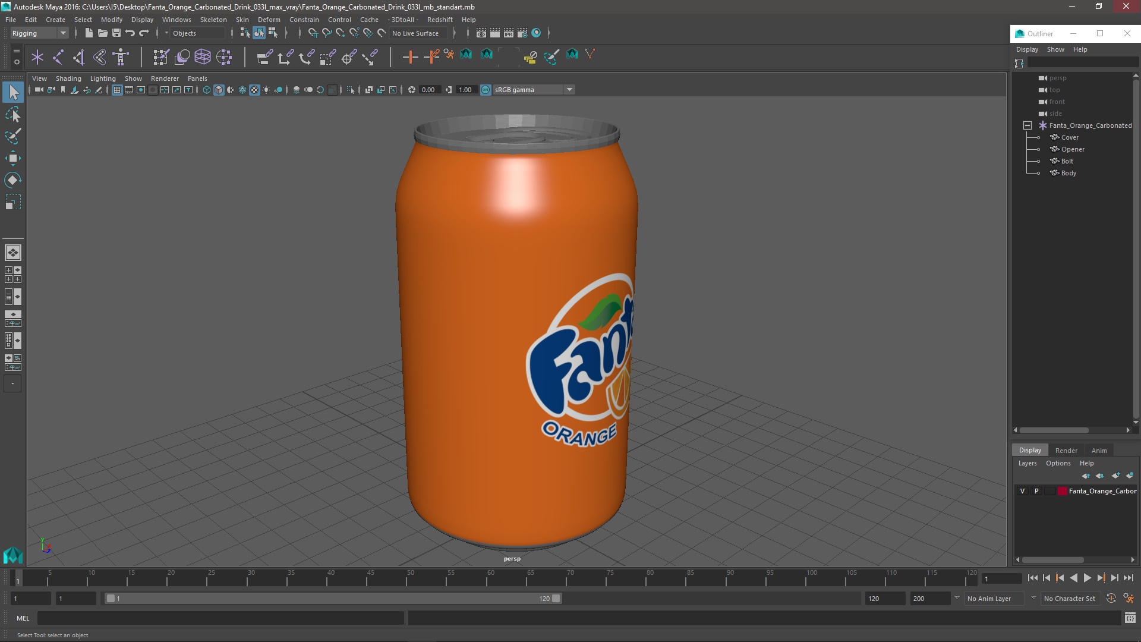The width and height of the screenshot is (1141, 642).
Task: Open the Objects selection mask field
Action: (198, 33)
